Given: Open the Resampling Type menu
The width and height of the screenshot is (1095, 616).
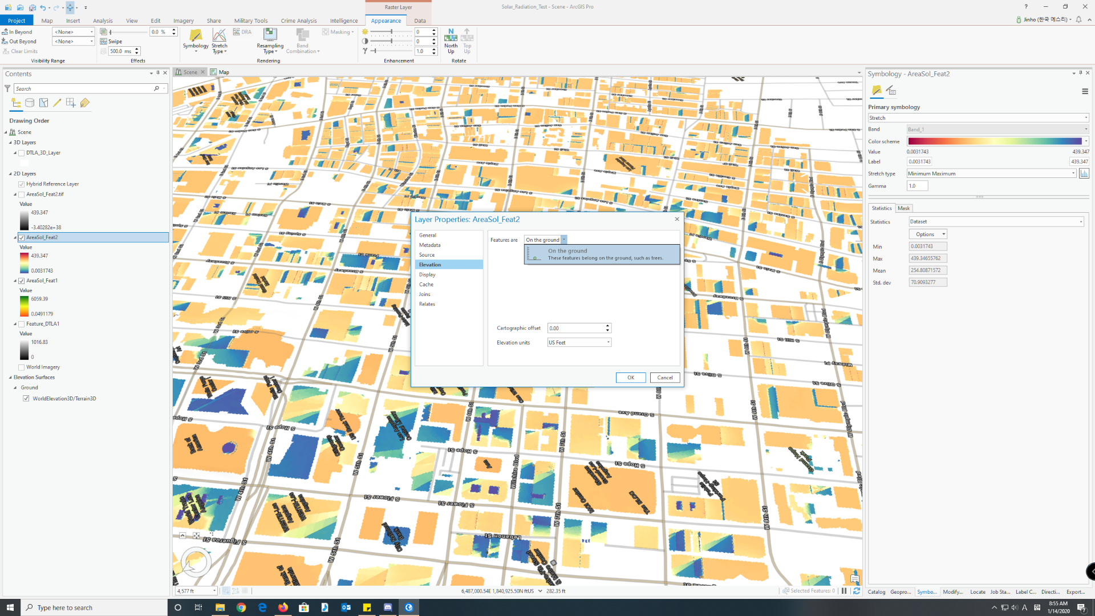Looking at the screenshot, I should click(270, 41).
